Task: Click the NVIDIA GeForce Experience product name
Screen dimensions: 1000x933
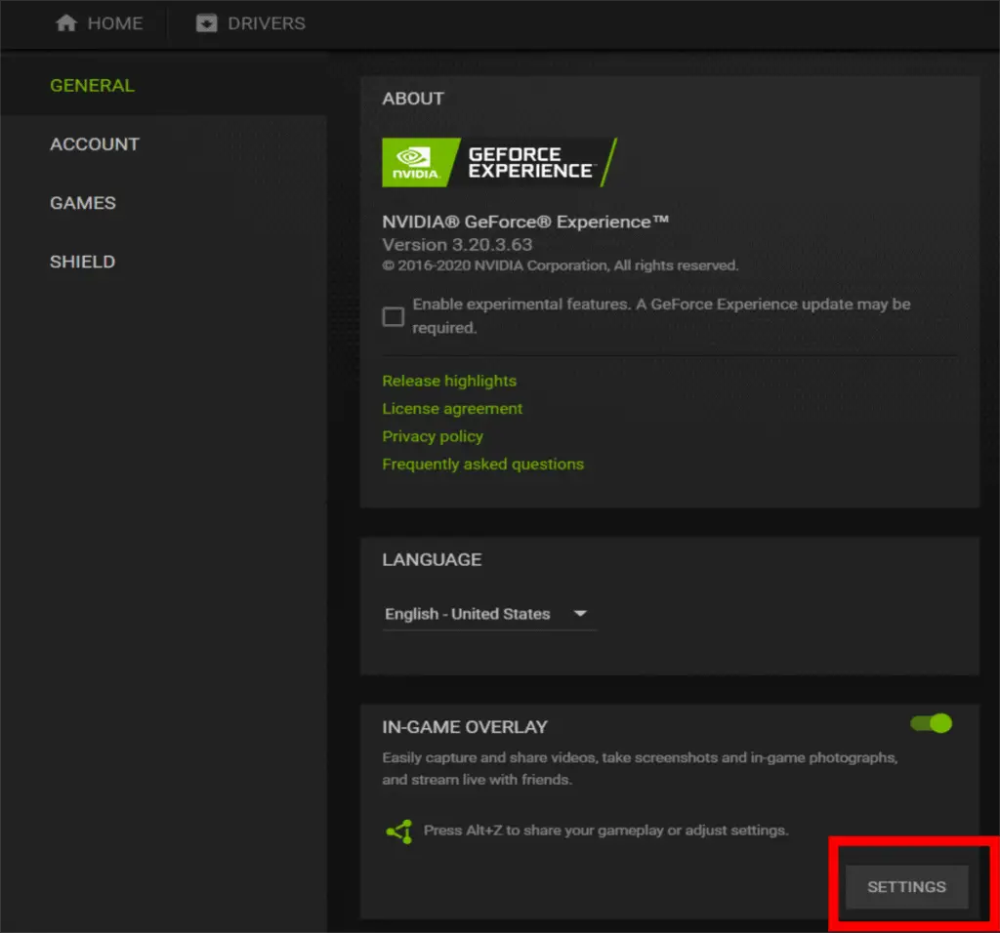Action: pos(524,222)
